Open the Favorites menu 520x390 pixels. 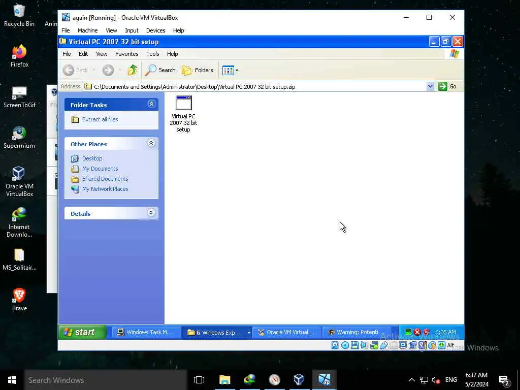[126, 54]
